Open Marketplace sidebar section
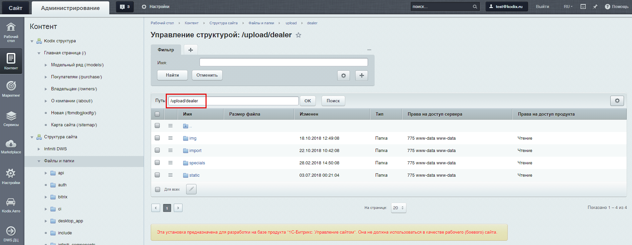The image size is (632, 245). tap(11, 147)
